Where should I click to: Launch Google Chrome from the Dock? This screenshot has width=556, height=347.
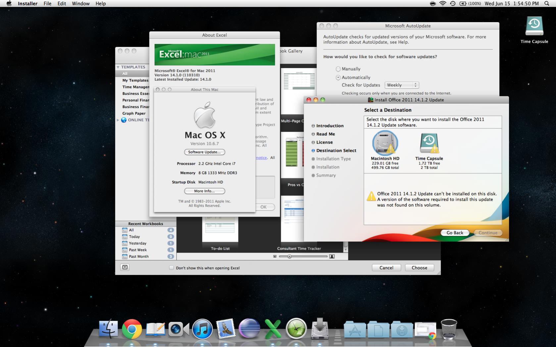(x=132, y=329)
